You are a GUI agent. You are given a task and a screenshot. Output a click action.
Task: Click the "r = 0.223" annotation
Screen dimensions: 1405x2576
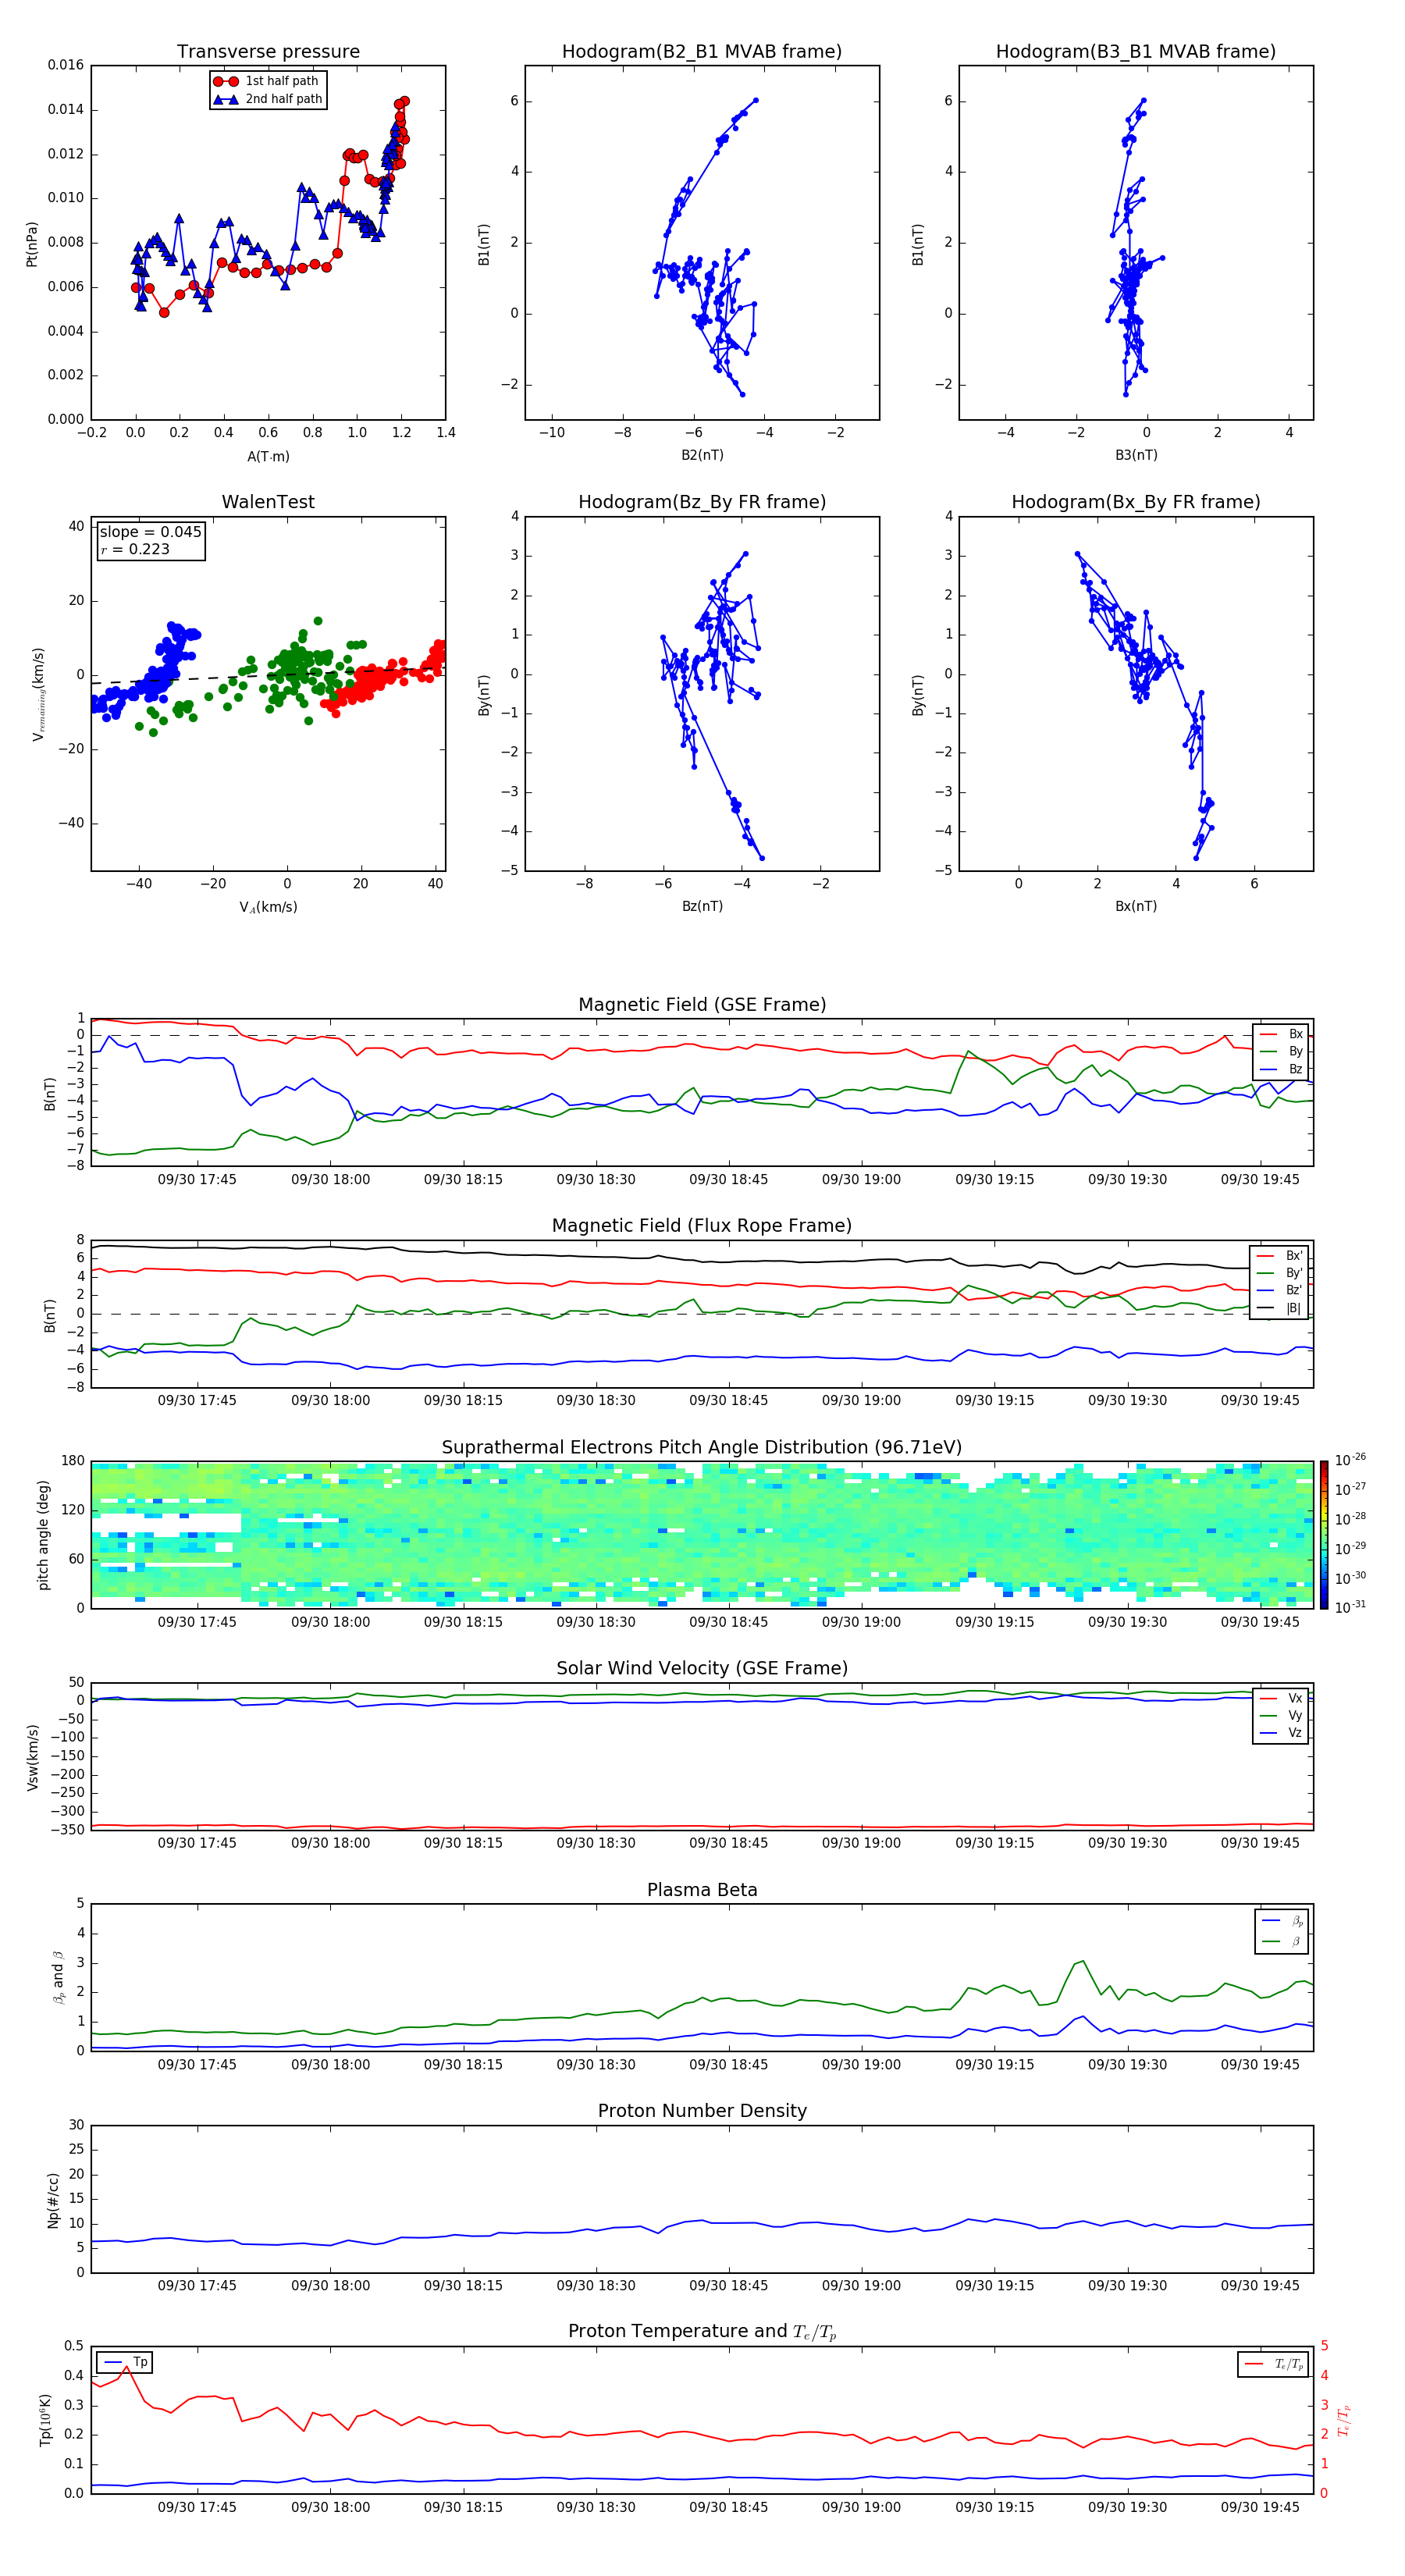[135, 549]
